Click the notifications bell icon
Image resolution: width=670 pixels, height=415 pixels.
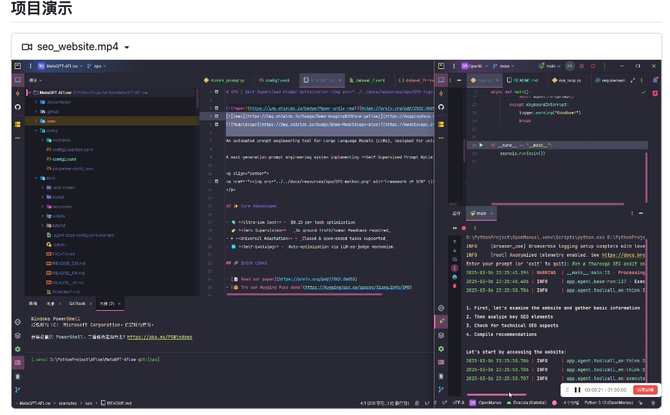click(655, 80)
